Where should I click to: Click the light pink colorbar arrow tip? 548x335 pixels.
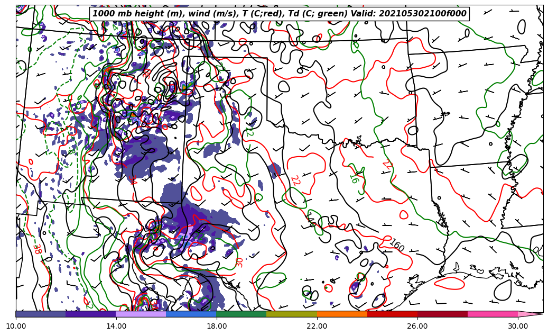531,314
